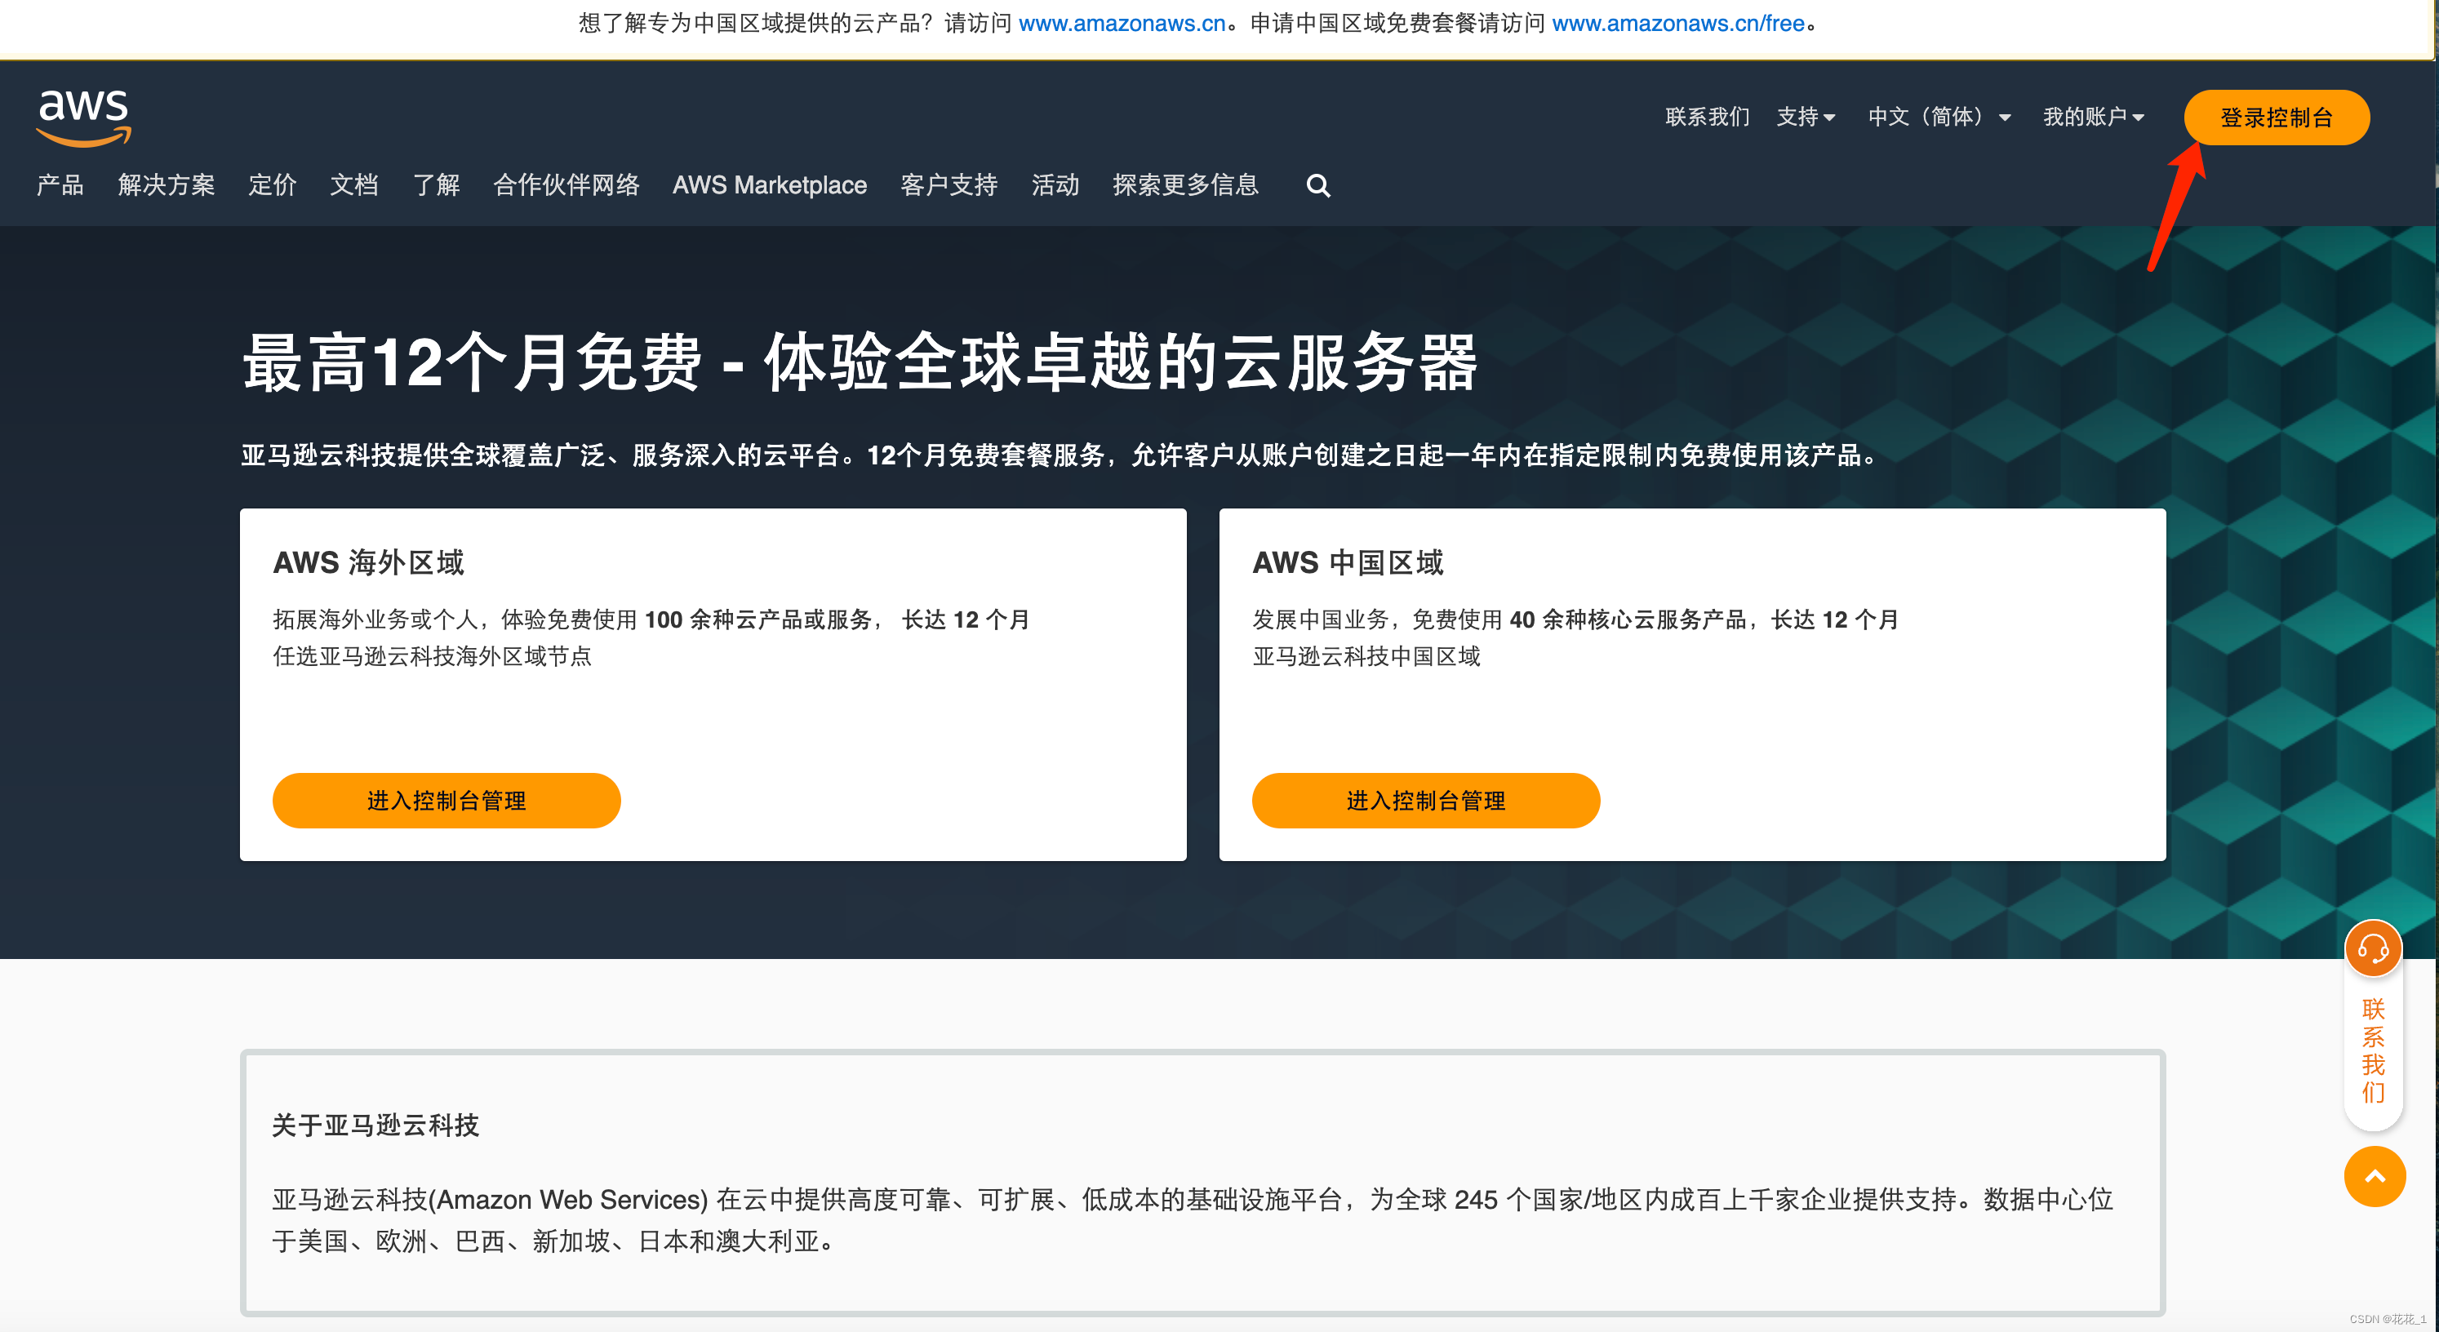Select the 客户支持 menu item
Screen dimensions: 2439x1332
pos(949,184)
